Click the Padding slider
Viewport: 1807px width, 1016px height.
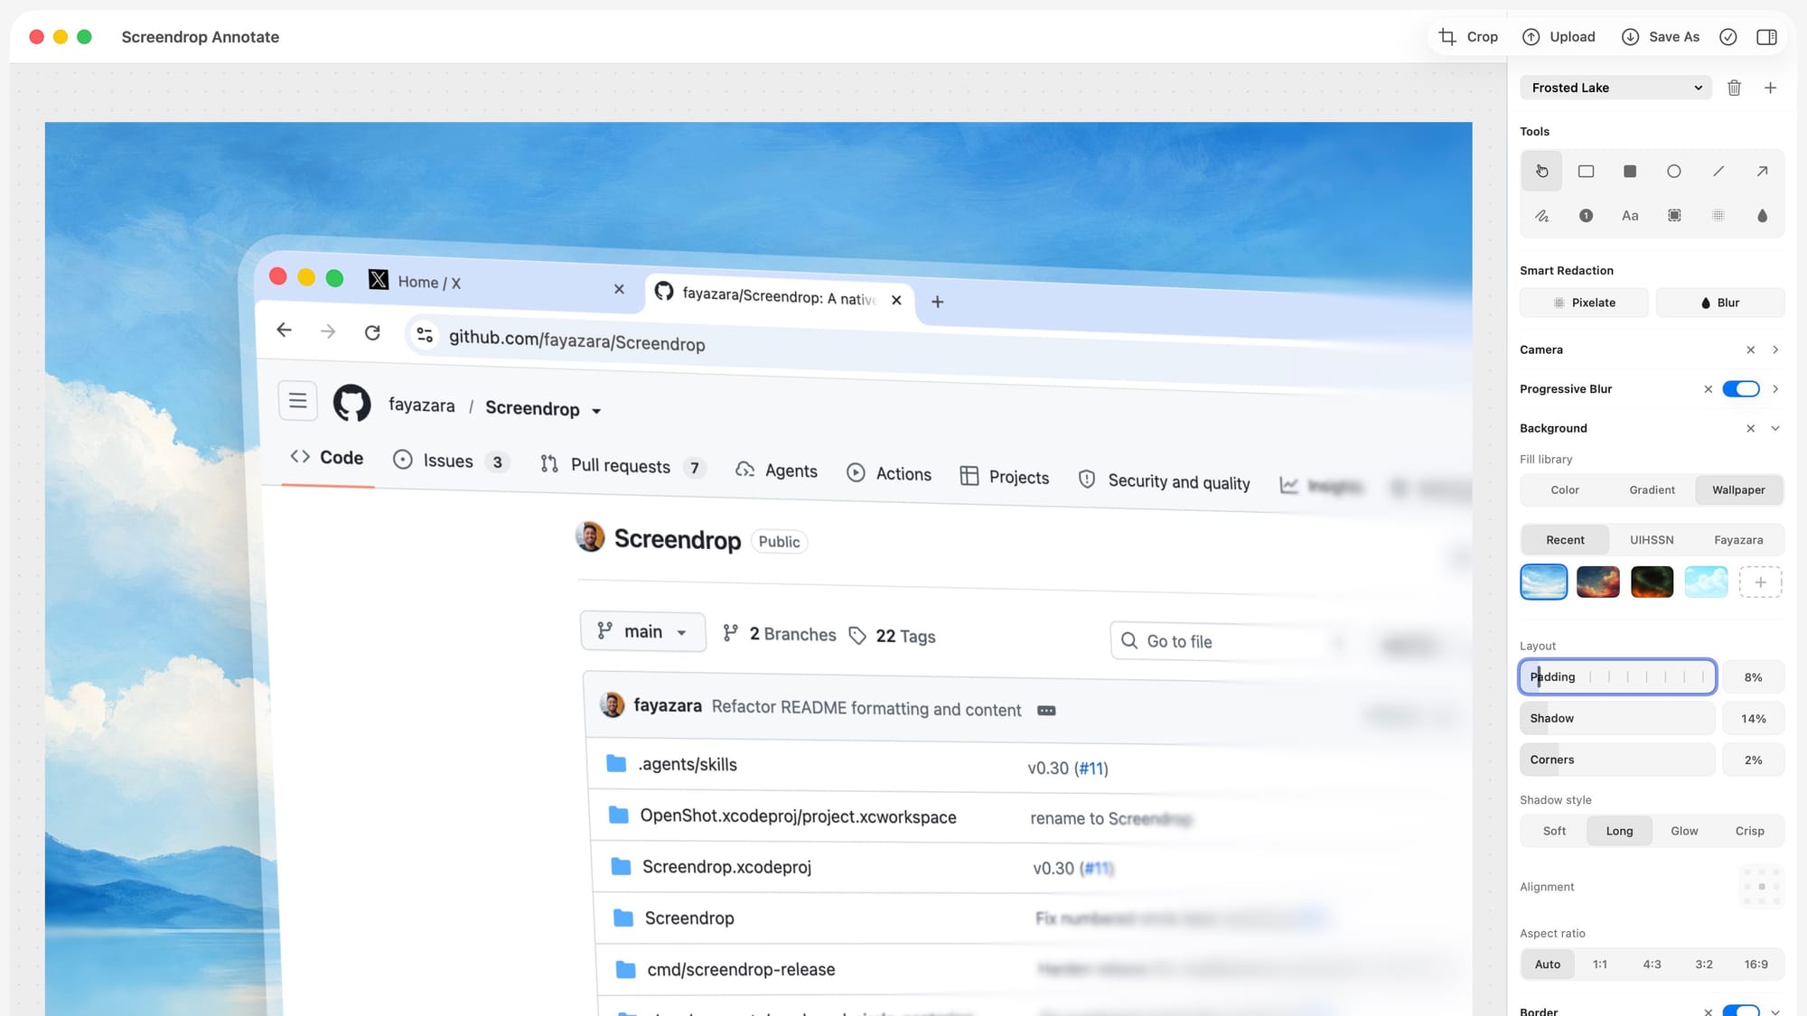(1617, 677)
